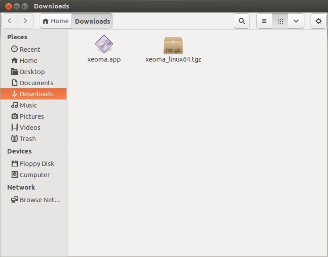Open the xeoma.app file icon
Screen dimensions: 328x257
click(x=104, y=45)
